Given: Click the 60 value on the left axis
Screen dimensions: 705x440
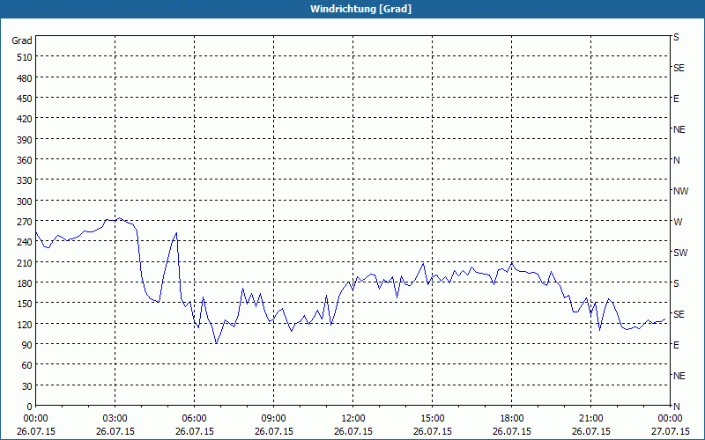Looking at the screenshot, I should click(27, 365).
